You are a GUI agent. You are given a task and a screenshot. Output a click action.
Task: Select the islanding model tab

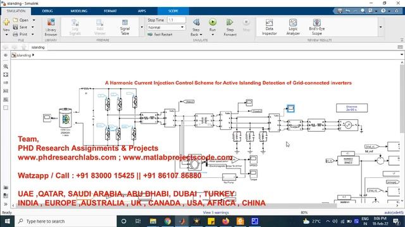click(38, 47)
